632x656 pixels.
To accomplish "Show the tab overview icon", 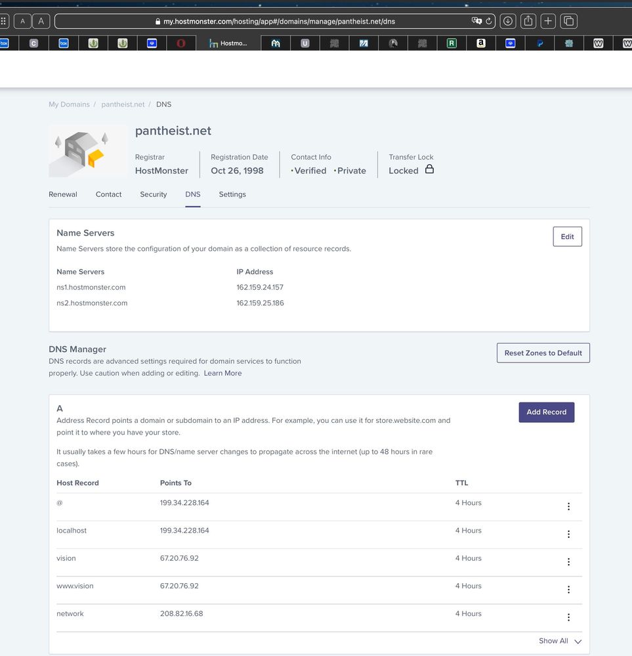I will pos(569,21).
